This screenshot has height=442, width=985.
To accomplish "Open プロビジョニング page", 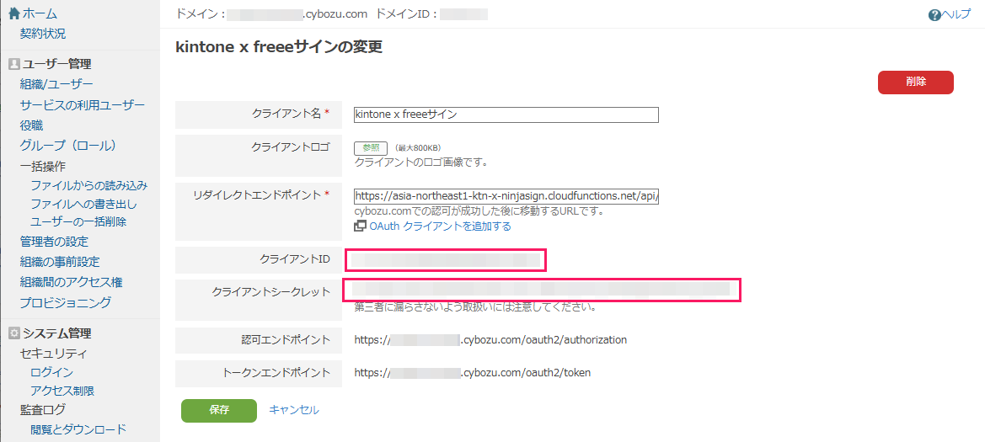I will pyautogui.click(x=66, y=302).
